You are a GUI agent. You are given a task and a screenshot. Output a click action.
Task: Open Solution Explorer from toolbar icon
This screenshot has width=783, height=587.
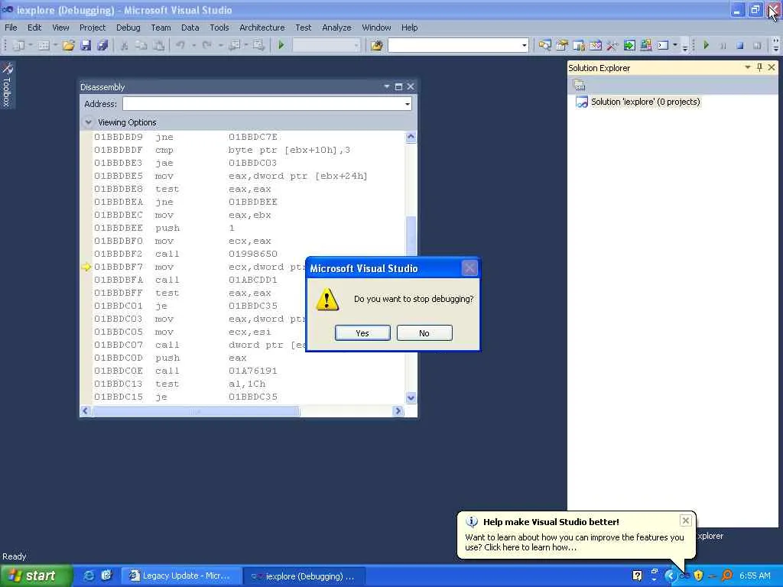click(544, 45)
